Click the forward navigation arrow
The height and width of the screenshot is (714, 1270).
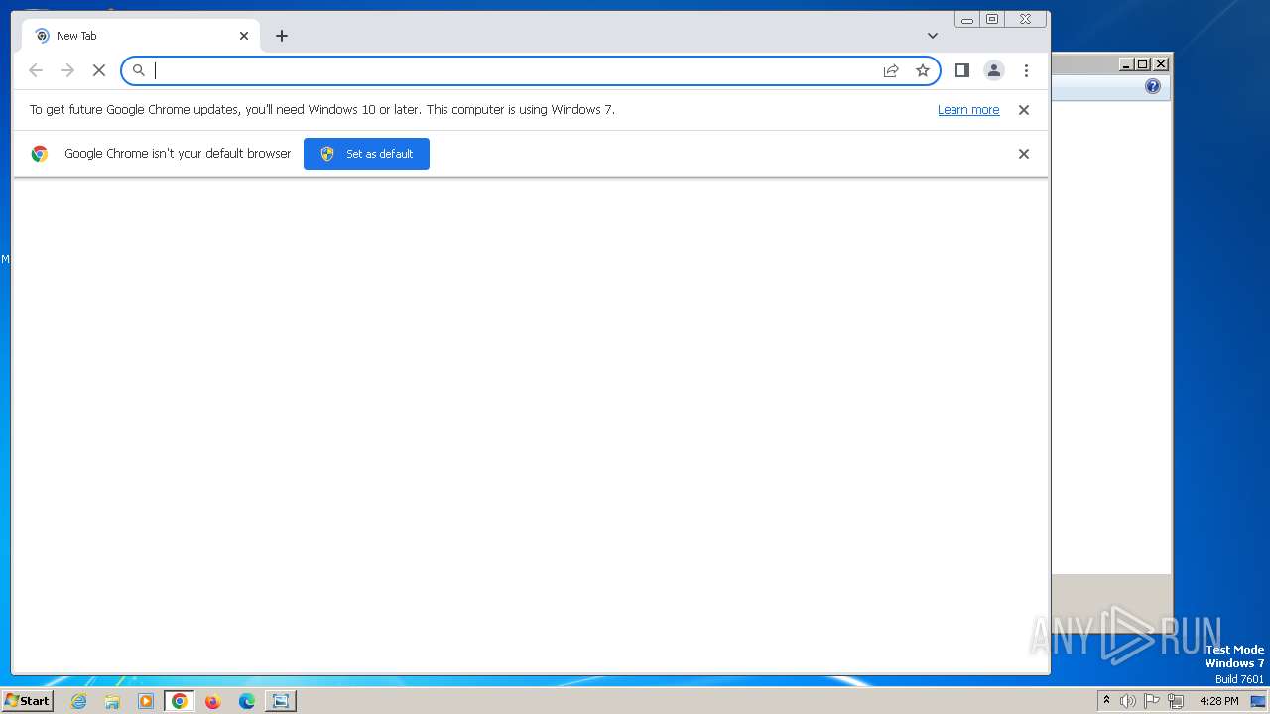67,70
